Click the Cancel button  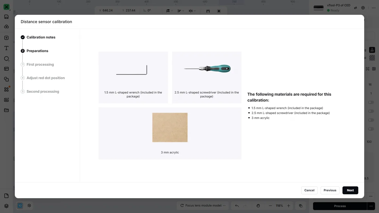(x=309, y=190)
